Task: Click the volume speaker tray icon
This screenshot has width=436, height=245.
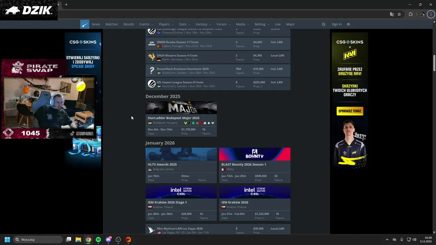Action: (x=415, y=240)
